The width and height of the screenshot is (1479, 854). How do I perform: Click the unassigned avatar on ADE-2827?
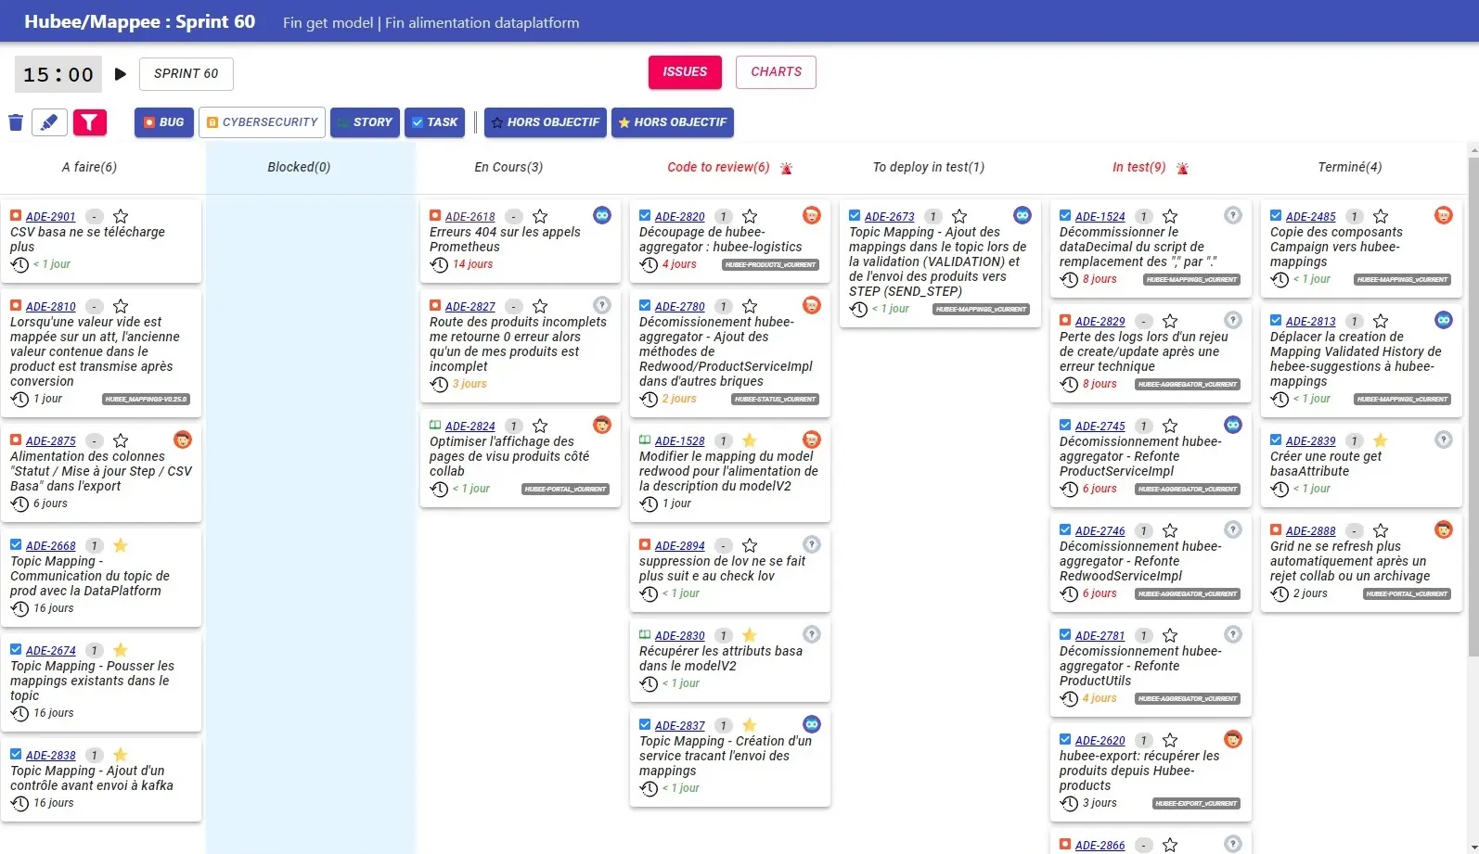point(602,305)
